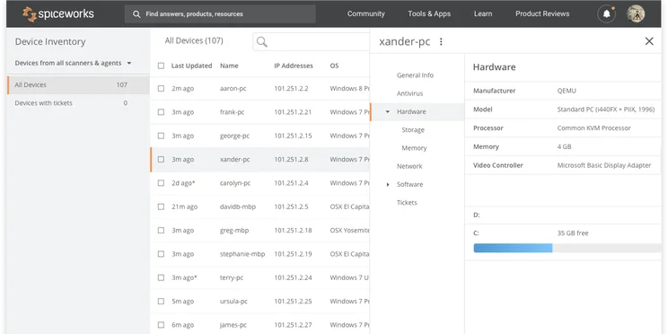This screenshot has width=668, height=334.
Task: Click the C: drive usage bar
Action: pyautogui.click(x=567, y=248)
